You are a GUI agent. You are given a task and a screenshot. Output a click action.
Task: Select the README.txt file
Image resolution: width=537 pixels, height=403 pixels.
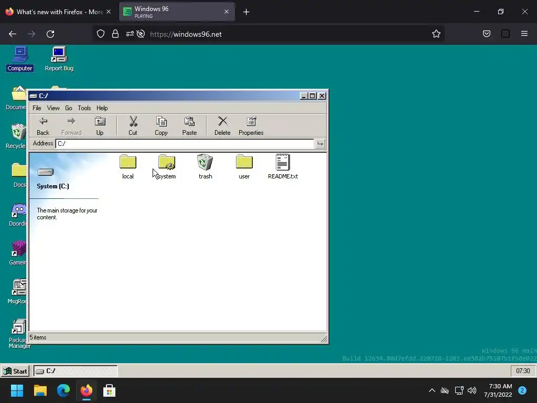coord(283,167)
